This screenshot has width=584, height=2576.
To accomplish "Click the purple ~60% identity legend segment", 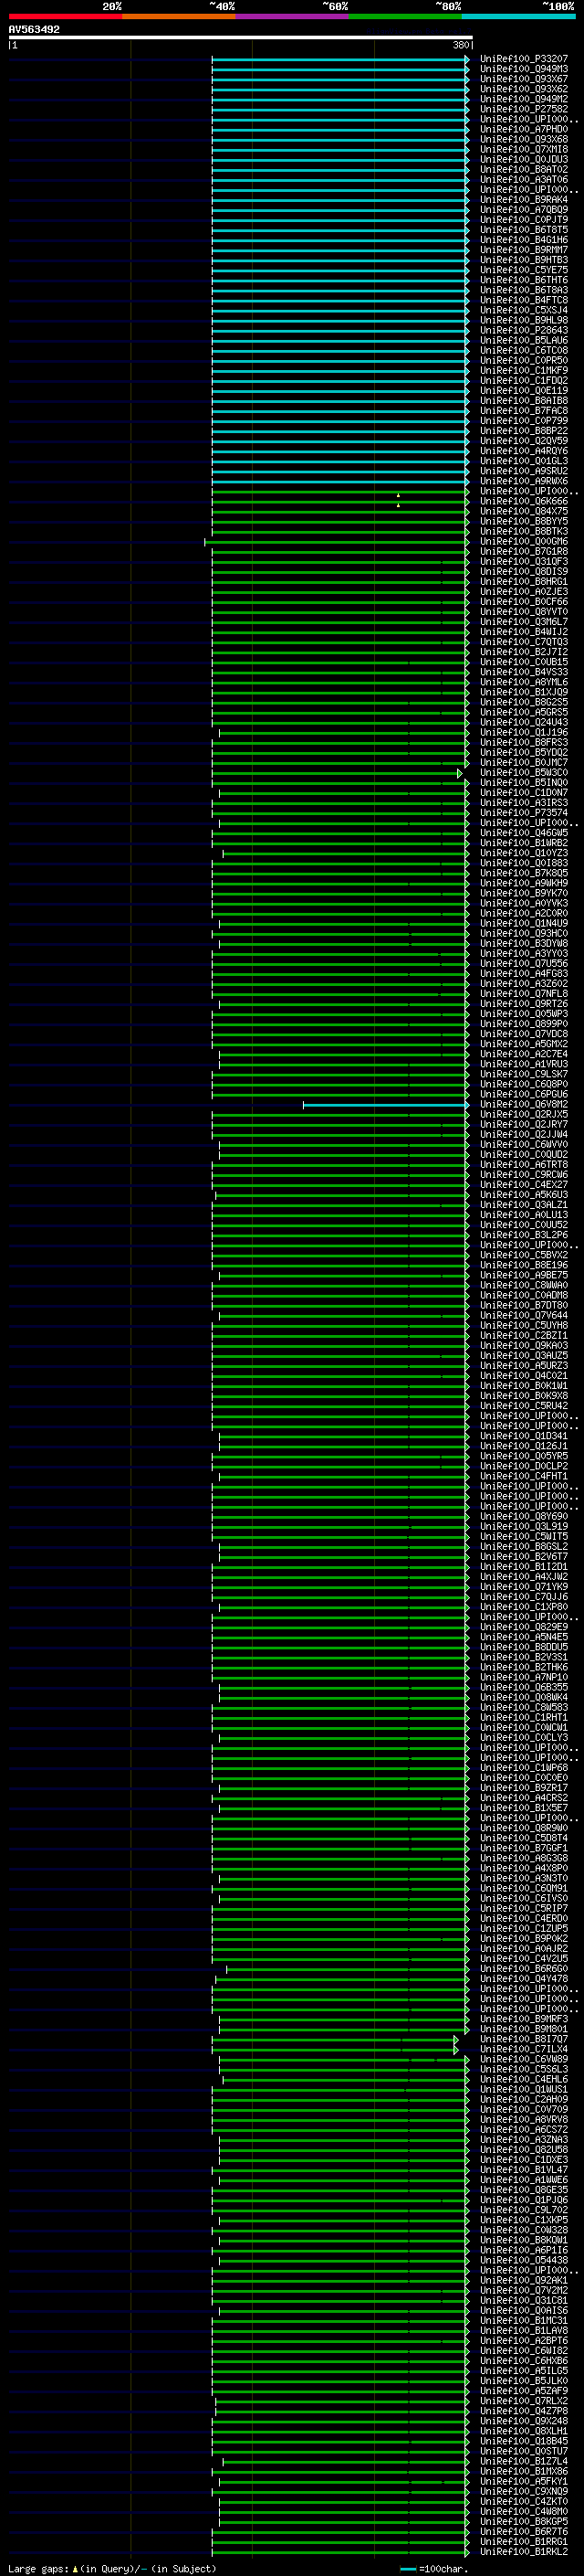I will 293,16.
